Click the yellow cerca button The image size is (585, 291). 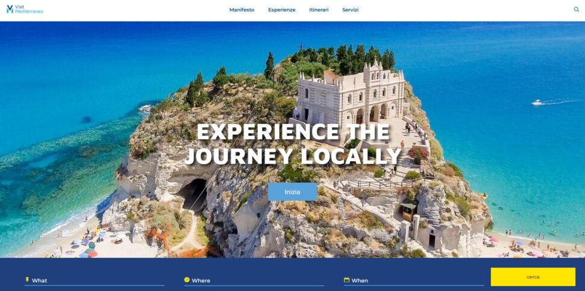(533, 277)
